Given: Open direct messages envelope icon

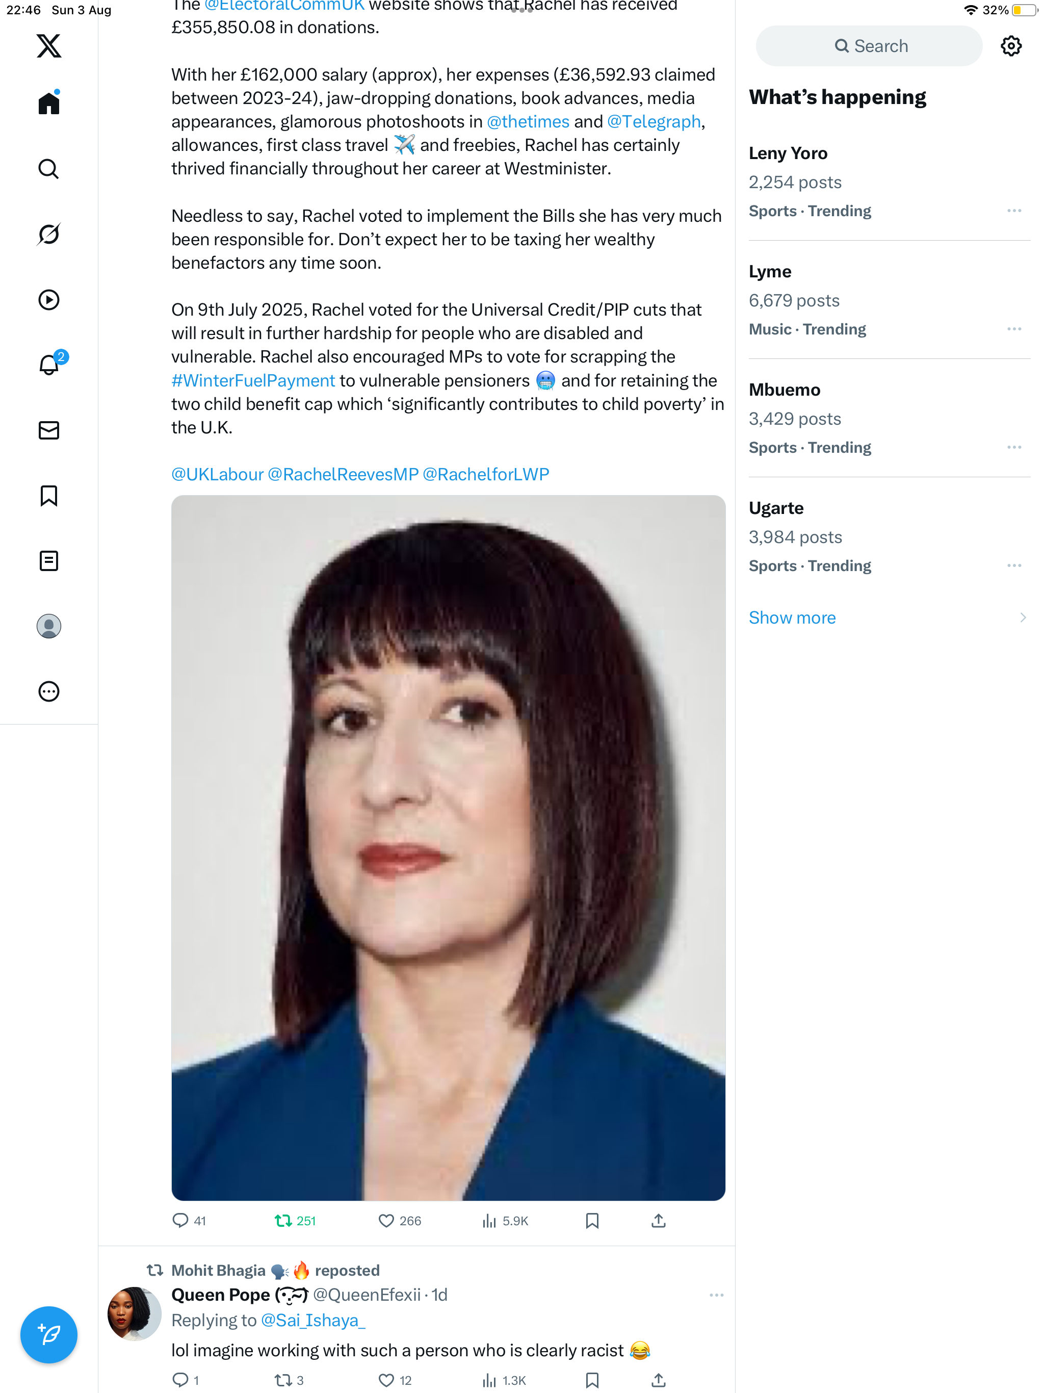Looking at the screenshot, I should (x=48, y=430).
